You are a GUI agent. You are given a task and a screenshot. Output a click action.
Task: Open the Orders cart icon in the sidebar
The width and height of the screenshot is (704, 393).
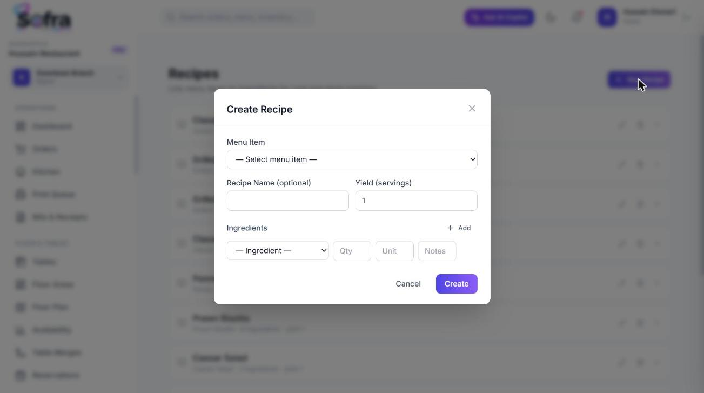coord(21,149)
